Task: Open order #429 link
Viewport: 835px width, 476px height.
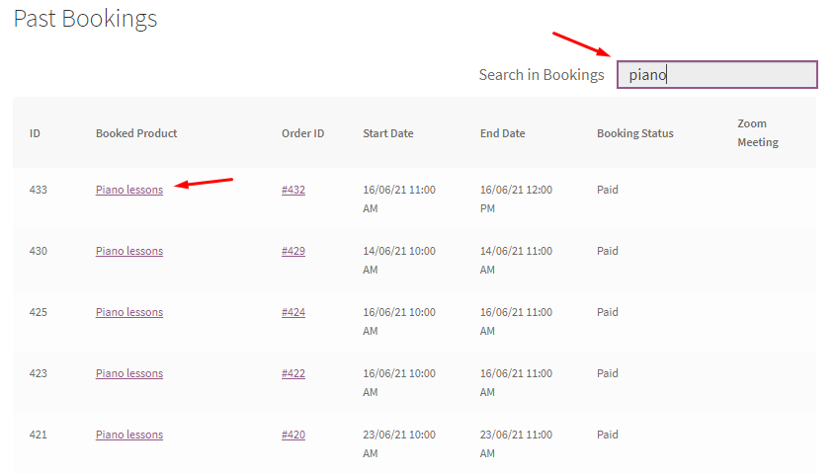Action: tap(293, 251)
